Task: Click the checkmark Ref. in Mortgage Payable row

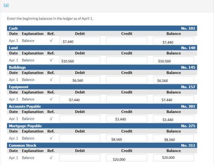Action: click(x=51, y=138)
